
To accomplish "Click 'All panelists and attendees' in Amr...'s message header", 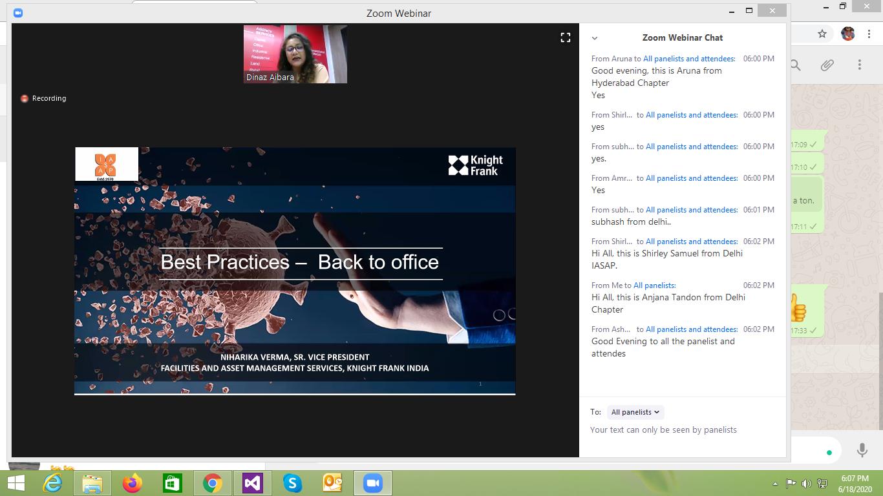I will point(692,178).
